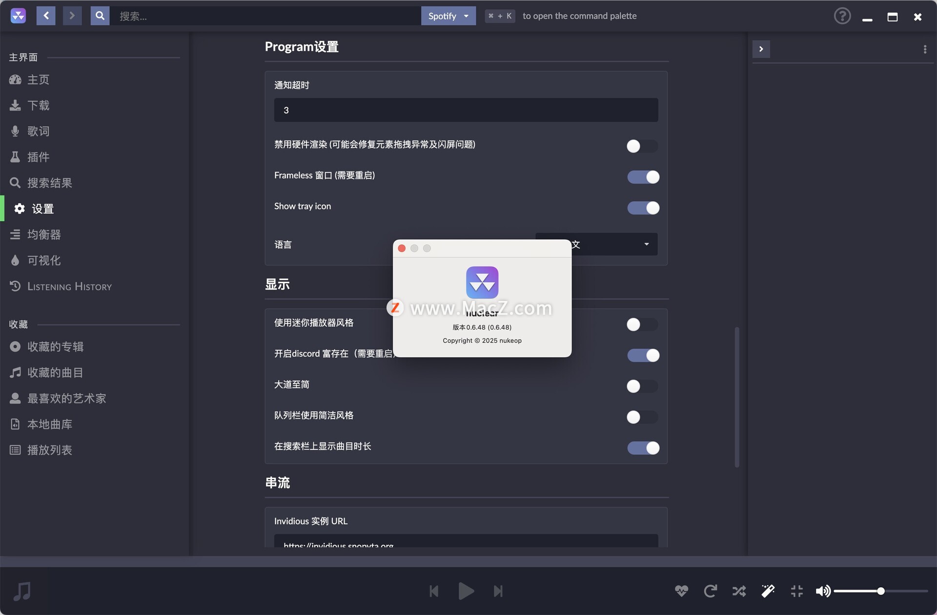
Task: Click the music note cover placeholder
Action: pyautogui.click(x=22, y=592)
